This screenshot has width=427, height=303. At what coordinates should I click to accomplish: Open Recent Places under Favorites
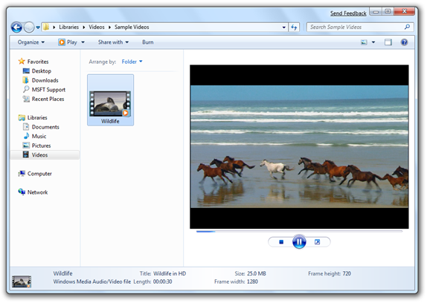point(48,99)
